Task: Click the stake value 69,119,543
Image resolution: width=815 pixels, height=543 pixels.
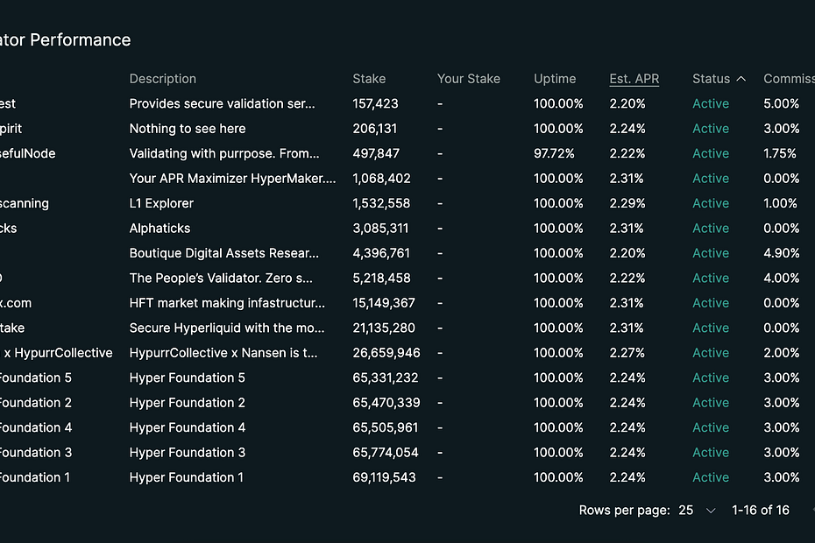Action: 384,478
